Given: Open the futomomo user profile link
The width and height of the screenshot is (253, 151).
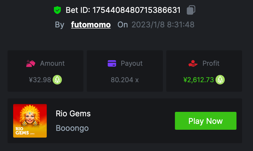Looking at the screenshot, I should click(91, 25).
